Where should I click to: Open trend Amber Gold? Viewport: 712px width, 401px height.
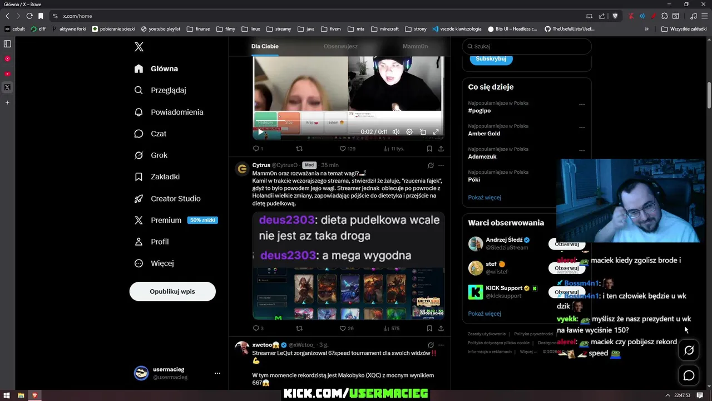click(x=484, y=134)
